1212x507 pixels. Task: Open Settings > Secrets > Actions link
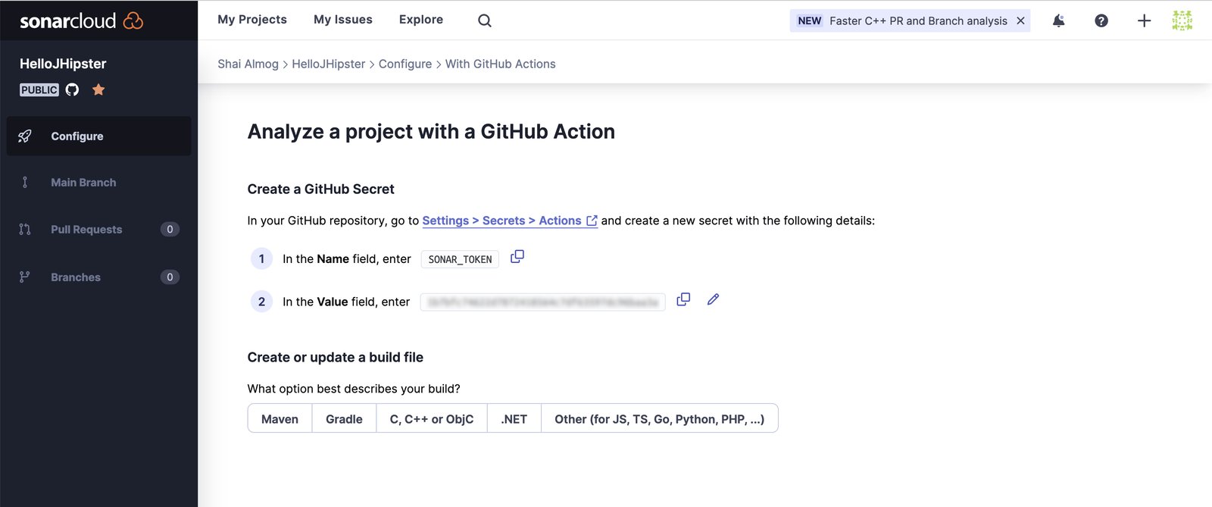click(510, 221)
